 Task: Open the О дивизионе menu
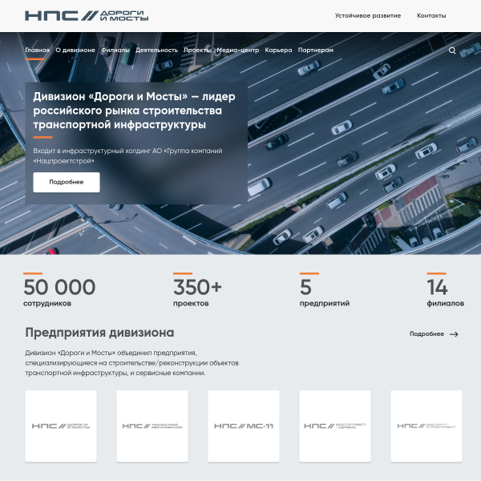pyautogui.click(x=75, y=51)
